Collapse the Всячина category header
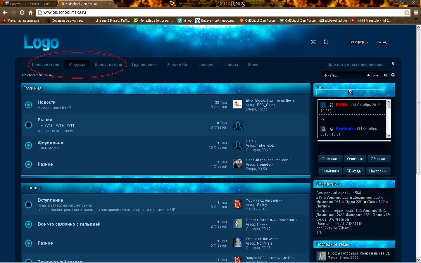This screenshot has width=421, height=263. coord(165,89)
